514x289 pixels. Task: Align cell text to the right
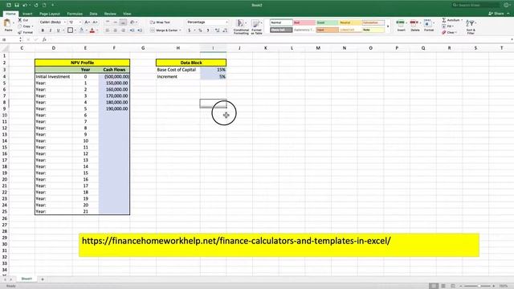coord(123,31)
